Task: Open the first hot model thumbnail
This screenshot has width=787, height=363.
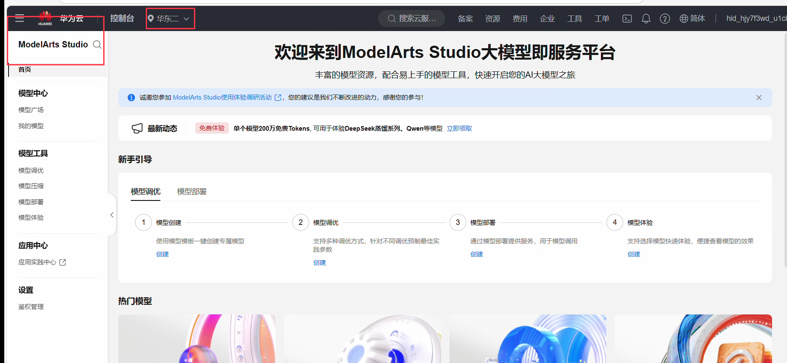Action: 197,339
